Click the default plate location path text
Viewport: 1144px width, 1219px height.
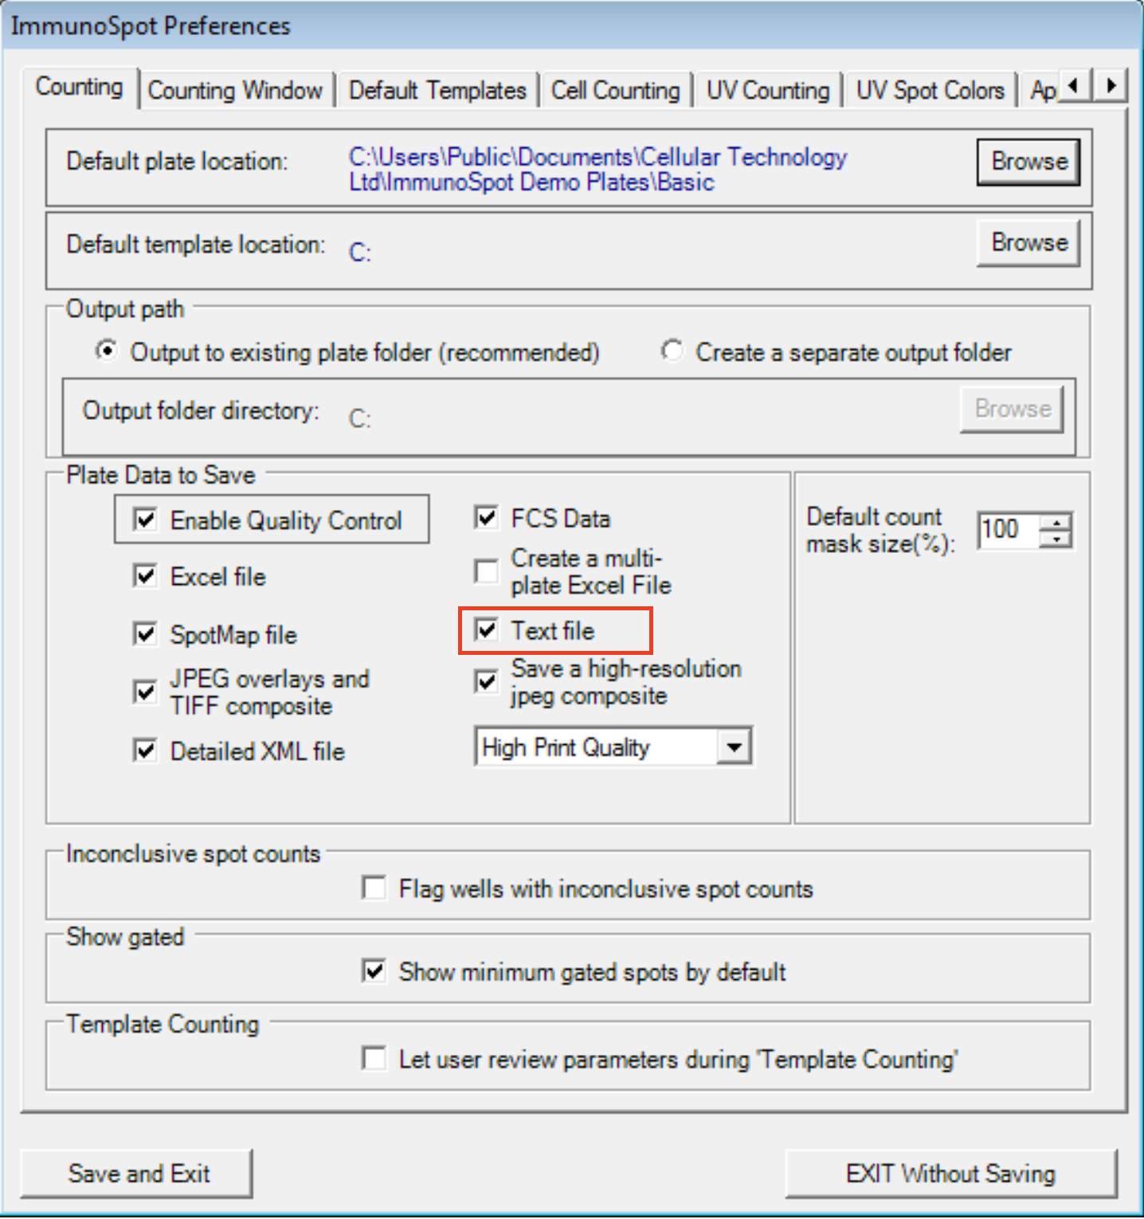(597, 169)
